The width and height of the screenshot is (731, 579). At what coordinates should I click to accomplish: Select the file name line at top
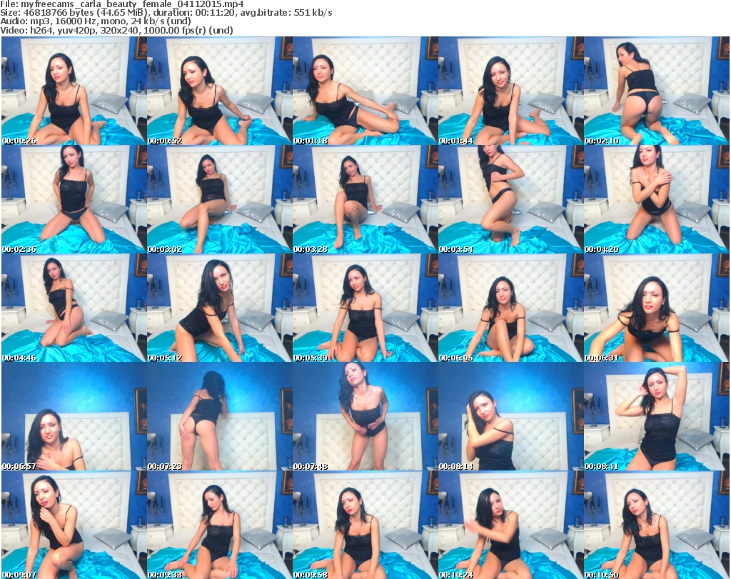(x=121, y=4)
